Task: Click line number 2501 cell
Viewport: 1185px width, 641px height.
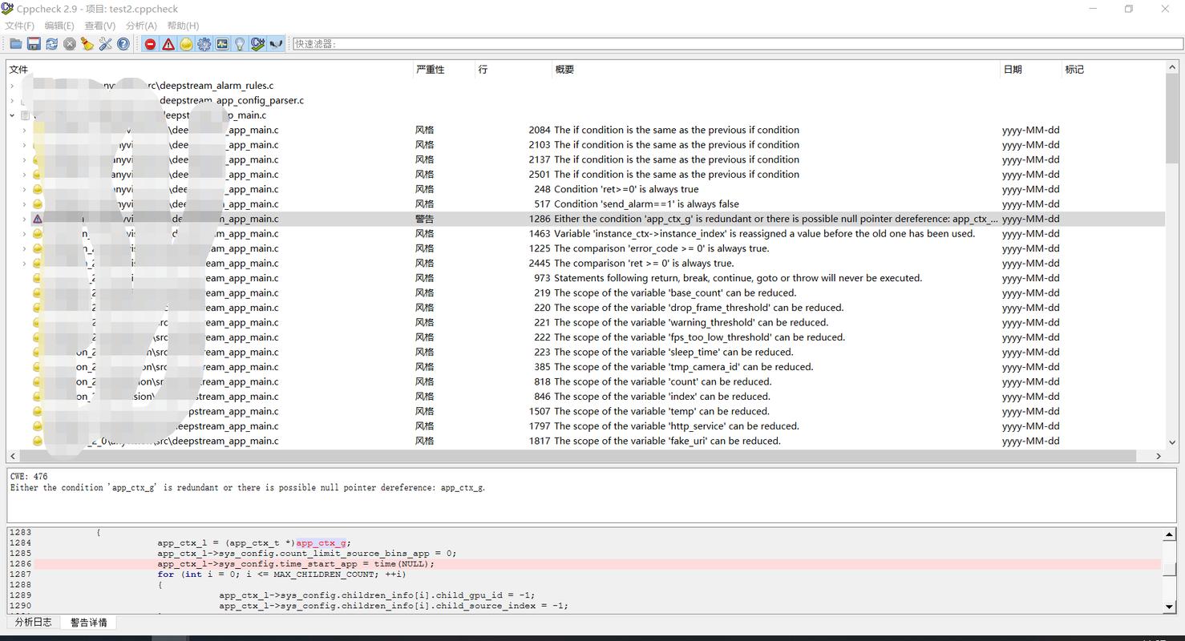Action: 539,175
